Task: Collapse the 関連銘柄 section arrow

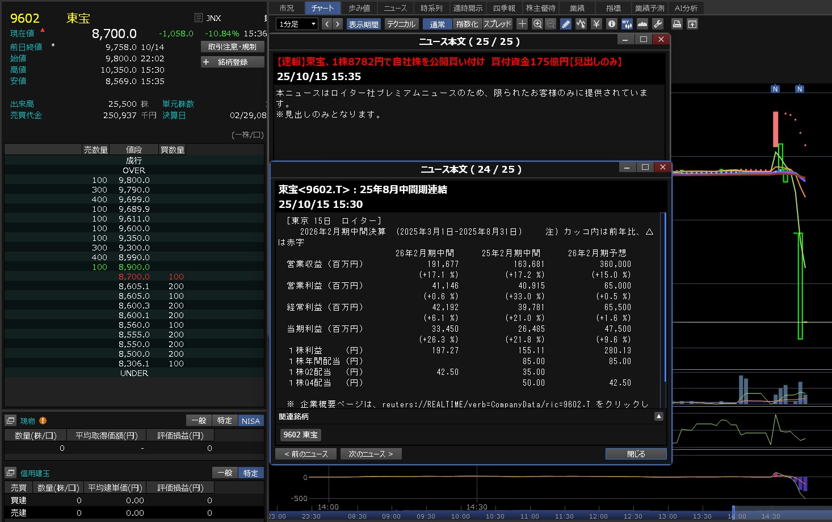Action: pos(658,416)
